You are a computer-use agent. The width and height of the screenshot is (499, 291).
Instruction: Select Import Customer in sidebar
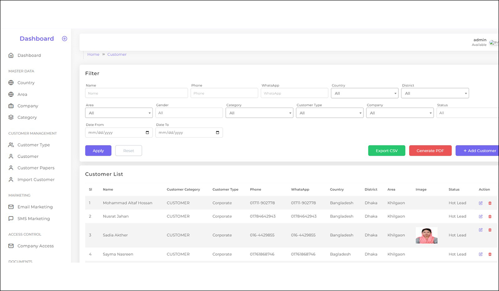tap(36, 180)
